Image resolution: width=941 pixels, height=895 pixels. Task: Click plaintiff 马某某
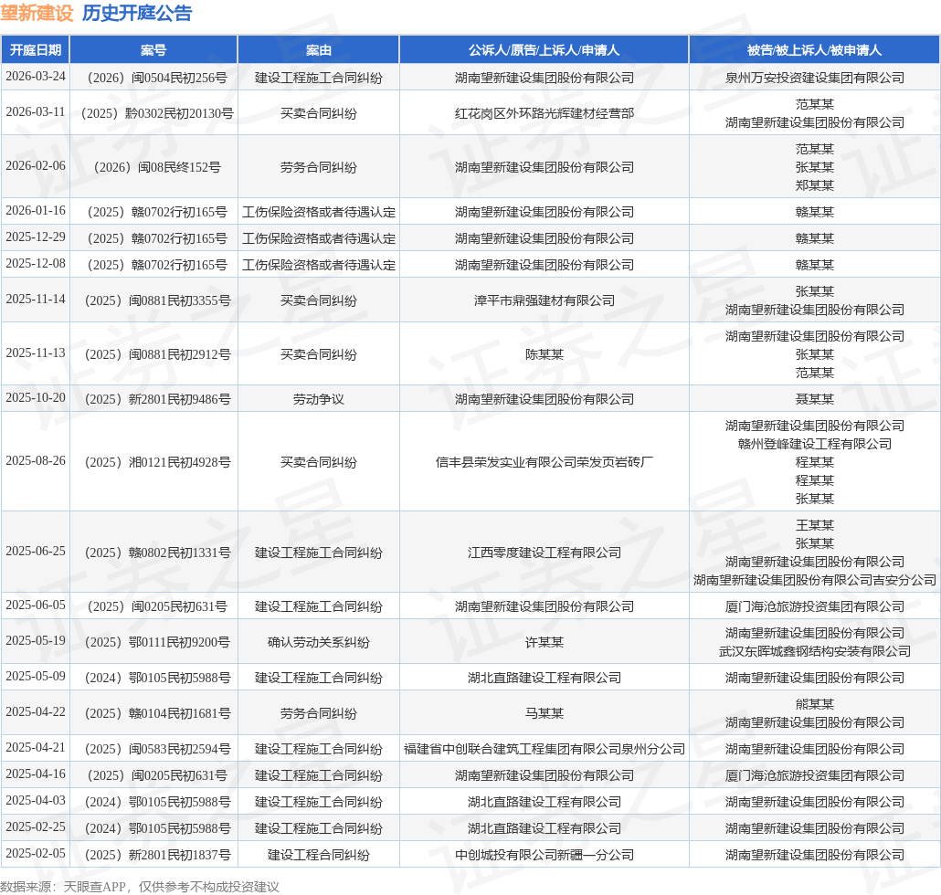pos(544,714)
